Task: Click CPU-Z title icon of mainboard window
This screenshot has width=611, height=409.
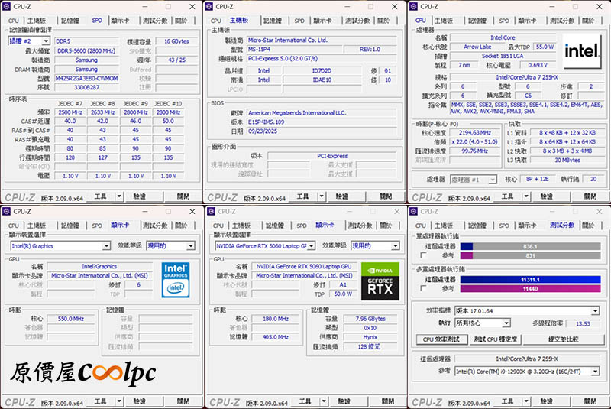Action: click(x=211, y=7)
